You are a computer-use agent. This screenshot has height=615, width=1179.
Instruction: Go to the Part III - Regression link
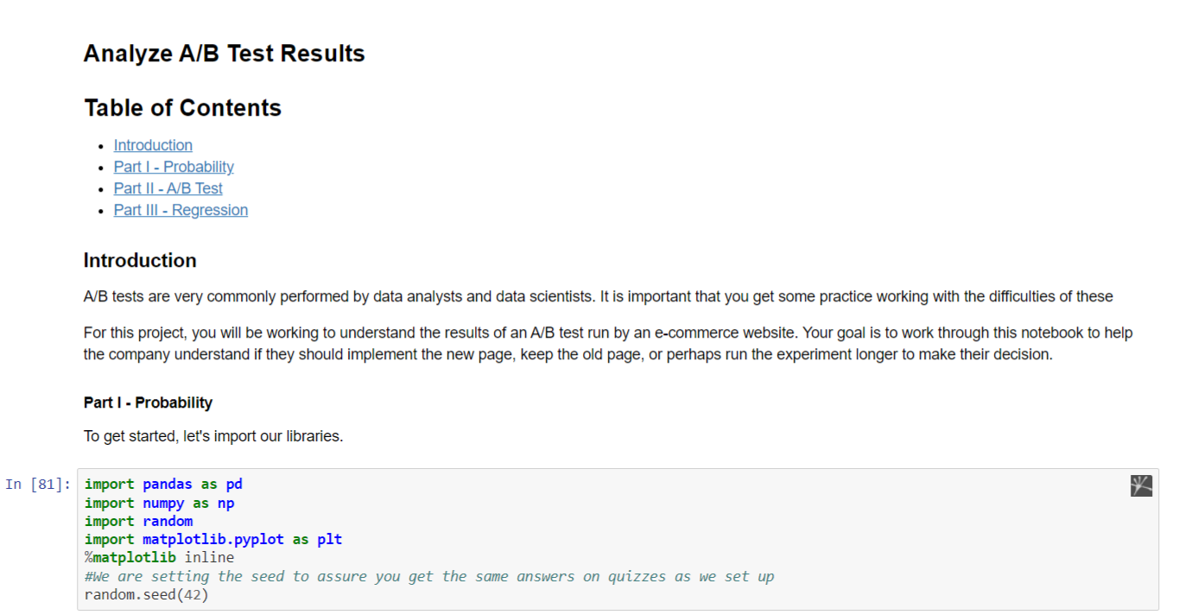181,210
